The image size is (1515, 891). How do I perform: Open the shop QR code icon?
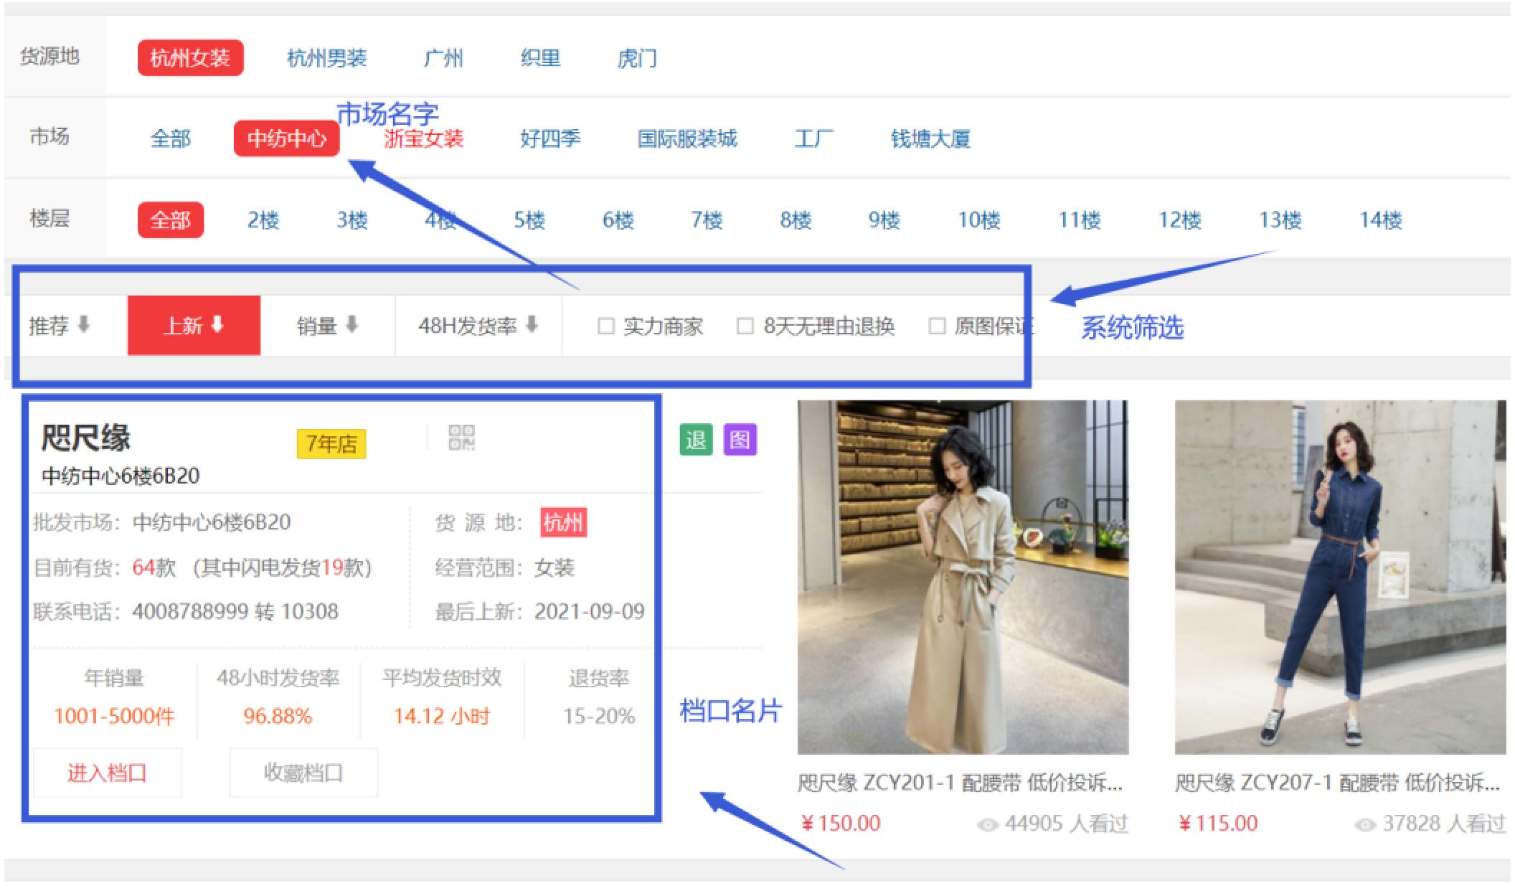pyautogui.click(x=461, y=438)
